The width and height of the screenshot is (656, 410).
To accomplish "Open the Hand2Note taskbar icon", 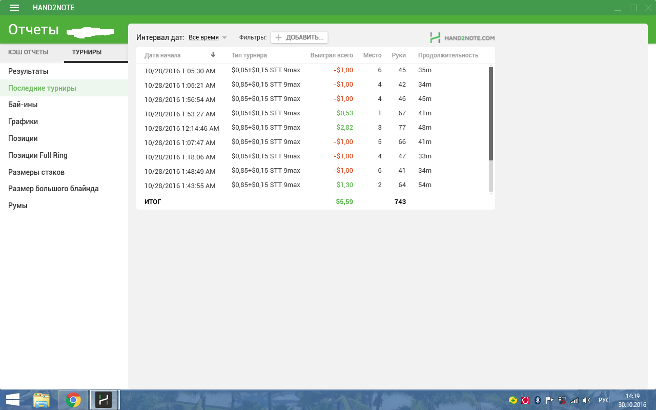I will pyautogui.click(x=104, y=400).
